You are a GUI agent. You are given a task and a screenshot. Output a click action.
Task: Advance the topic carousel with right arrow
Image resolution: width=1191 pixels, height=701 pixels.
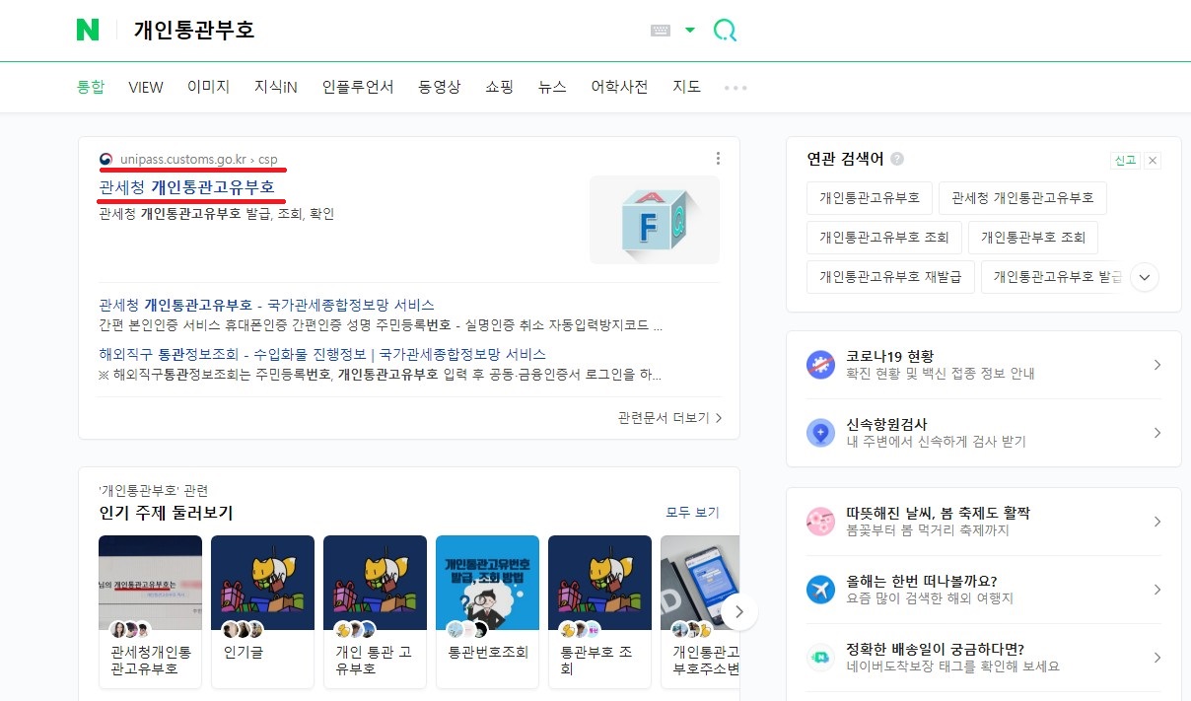coord(739,612)
